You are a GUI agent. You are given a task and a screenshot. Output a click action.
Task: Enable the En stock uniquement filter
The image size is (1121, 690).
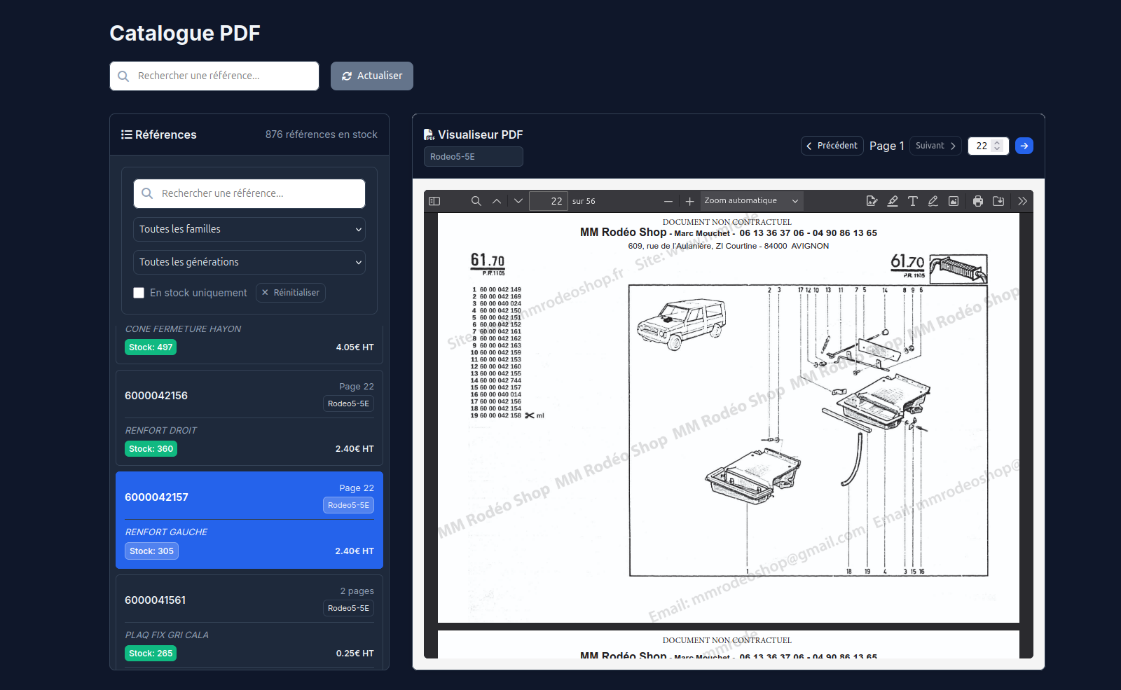point(139,293)
